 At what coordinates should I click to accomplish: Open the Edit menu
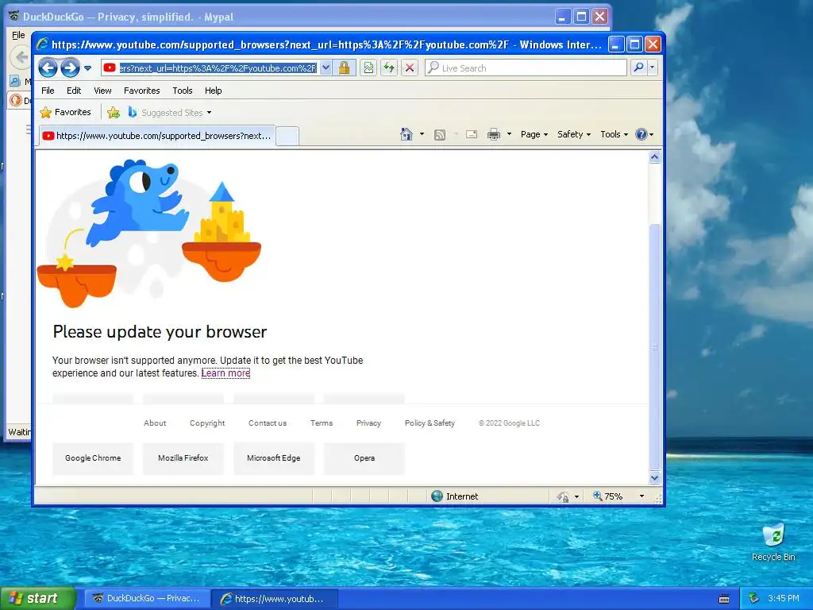74,91
